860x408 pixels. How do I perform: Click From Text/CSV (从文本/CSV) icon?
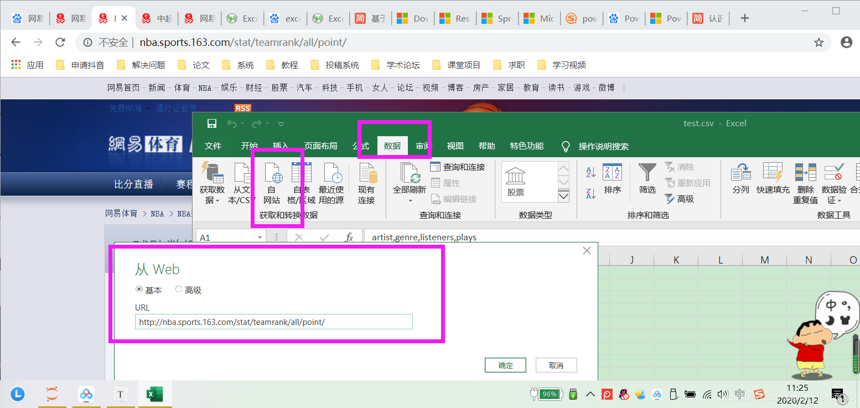[242, 183]
